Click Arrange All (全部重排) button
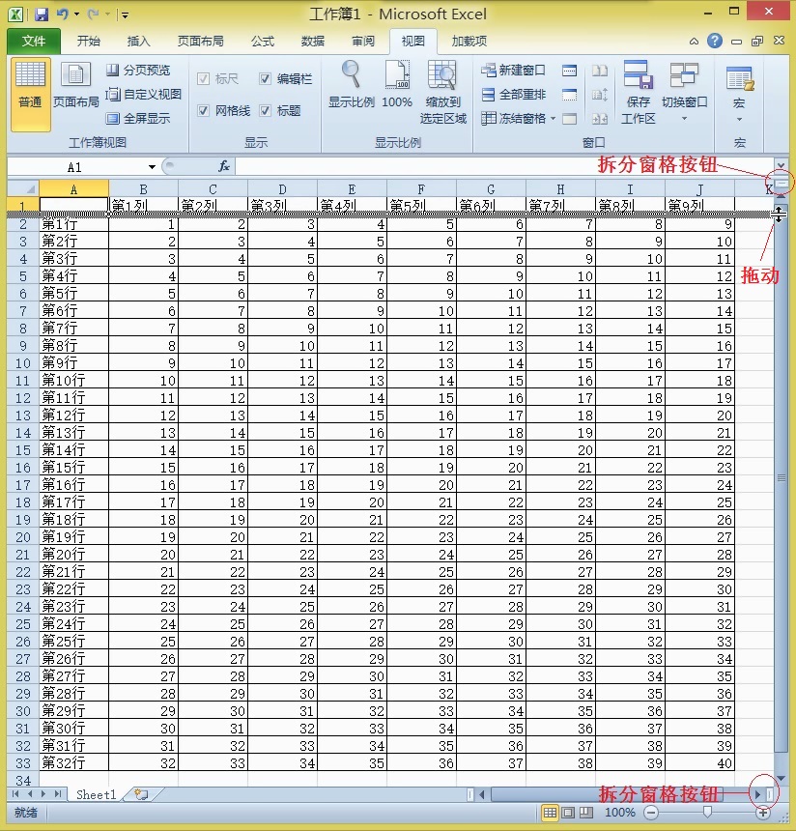Viewport: 796px width, 831px height. click(x=513, y=95)
